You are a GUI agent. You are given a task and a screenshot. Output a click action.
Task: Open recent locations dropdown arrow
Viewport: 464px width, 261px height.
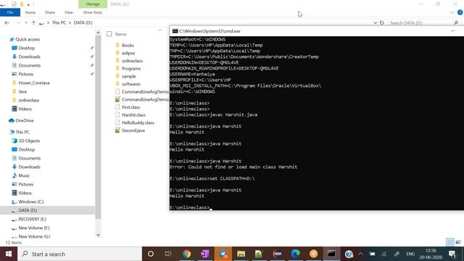coord(26,22)
